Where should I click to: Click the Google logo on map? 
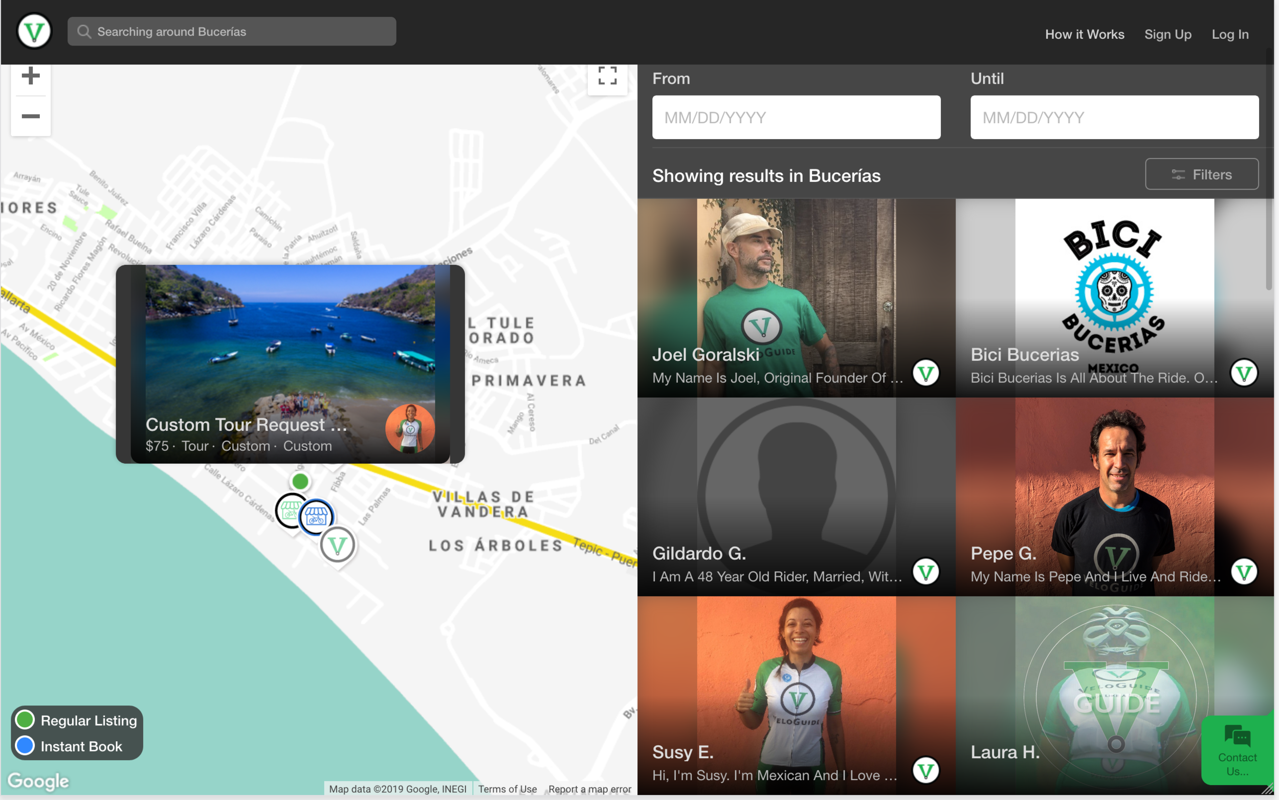[x=38, y=782]
